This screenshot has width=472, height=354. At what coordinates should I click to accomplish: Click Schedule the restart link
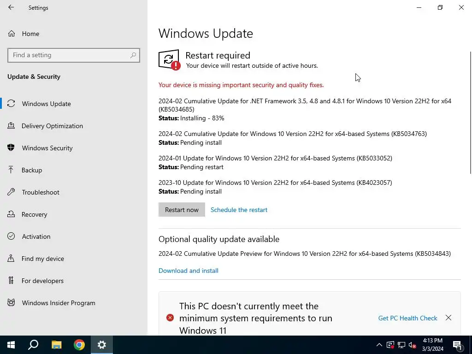click(x=239, y=210)
